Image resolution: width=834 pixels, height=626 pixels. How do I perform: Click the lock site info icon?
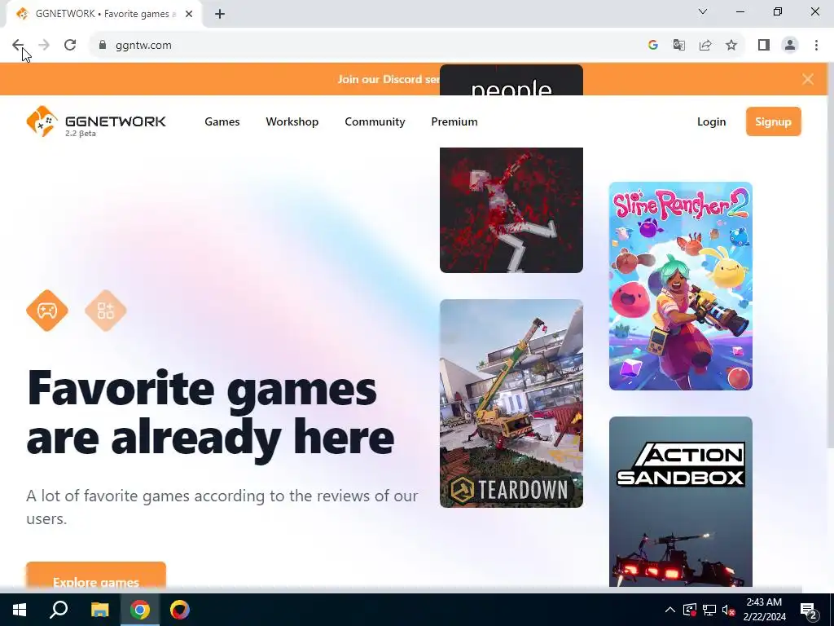pyautogui.click(x=103, y=46)
